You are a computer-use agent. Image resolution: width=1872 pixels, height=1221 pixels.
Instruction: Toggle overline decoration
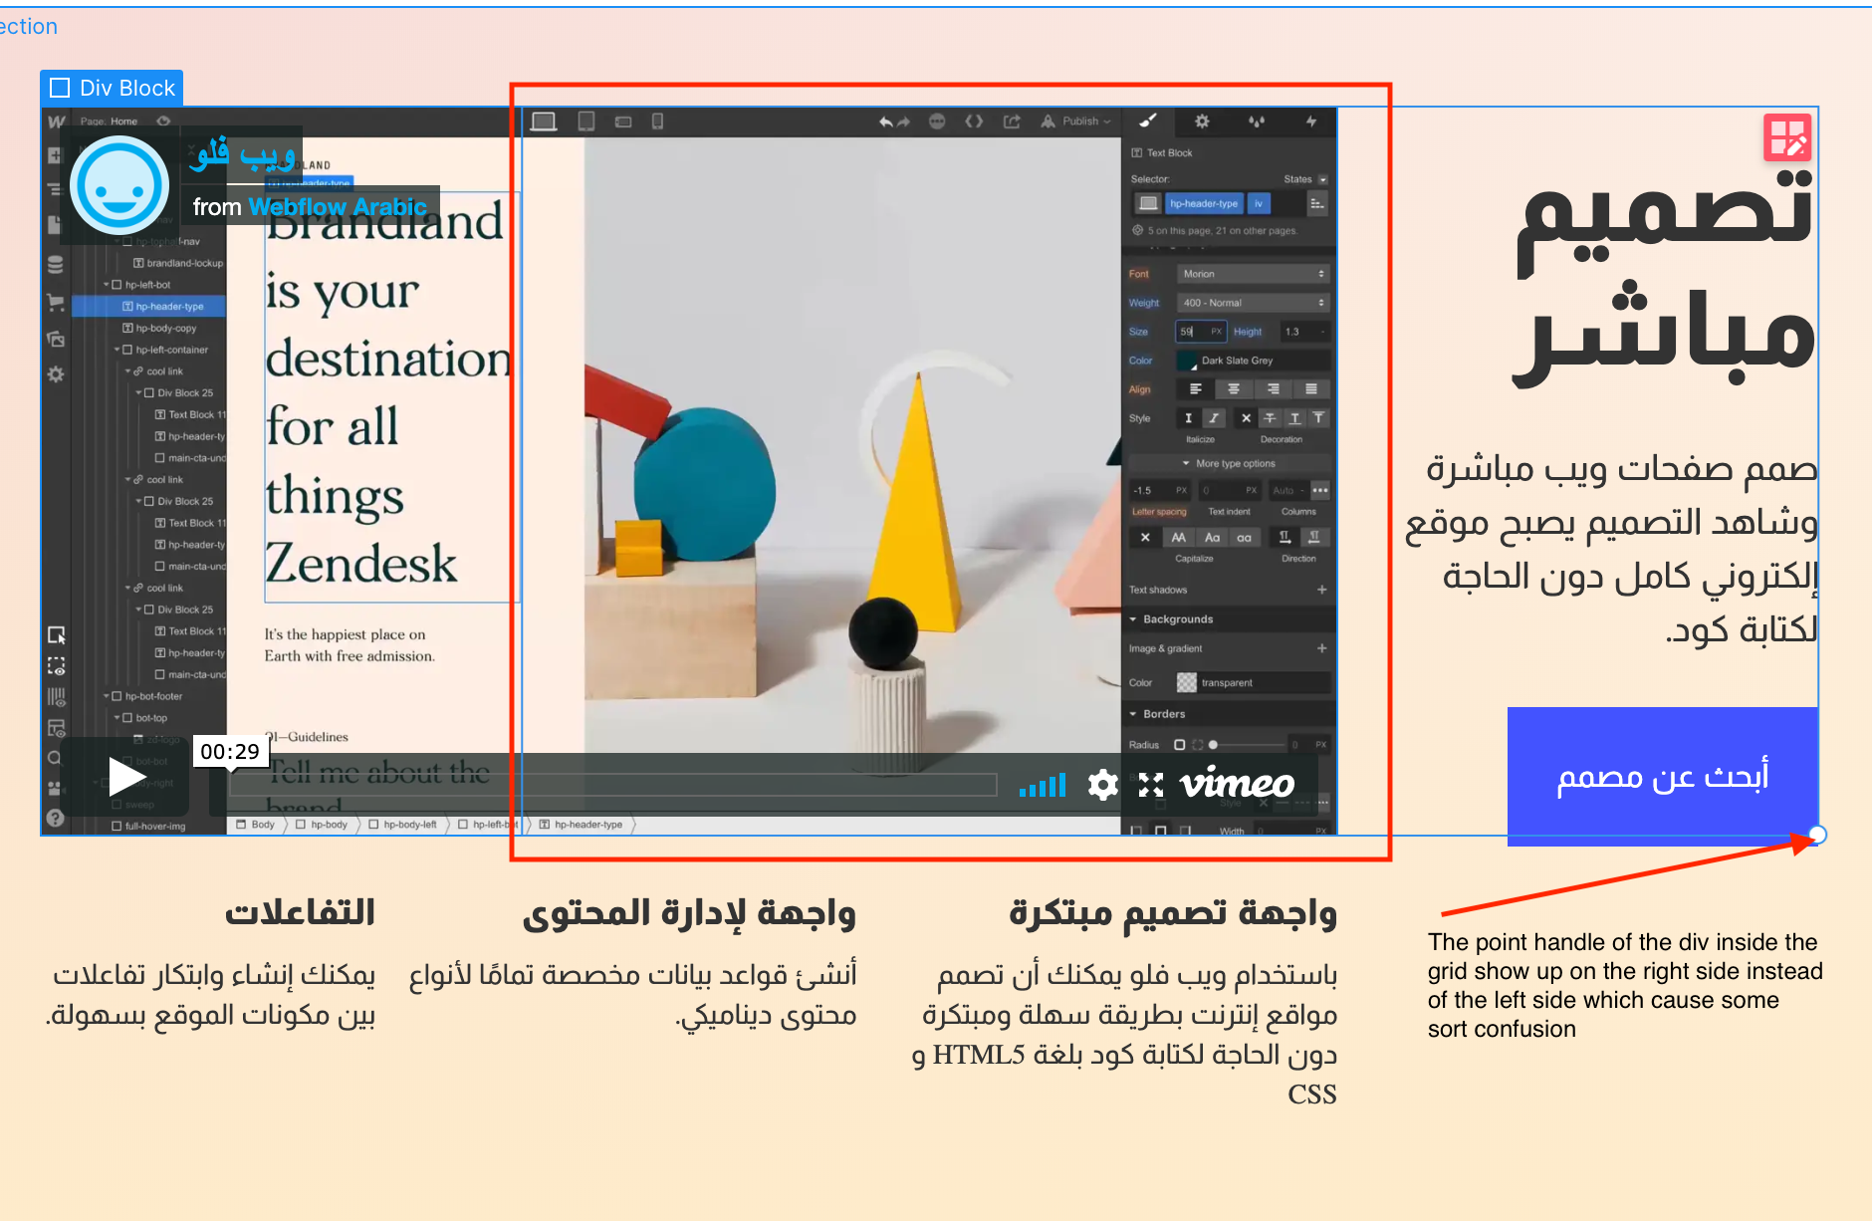[x=1318, y=418]
